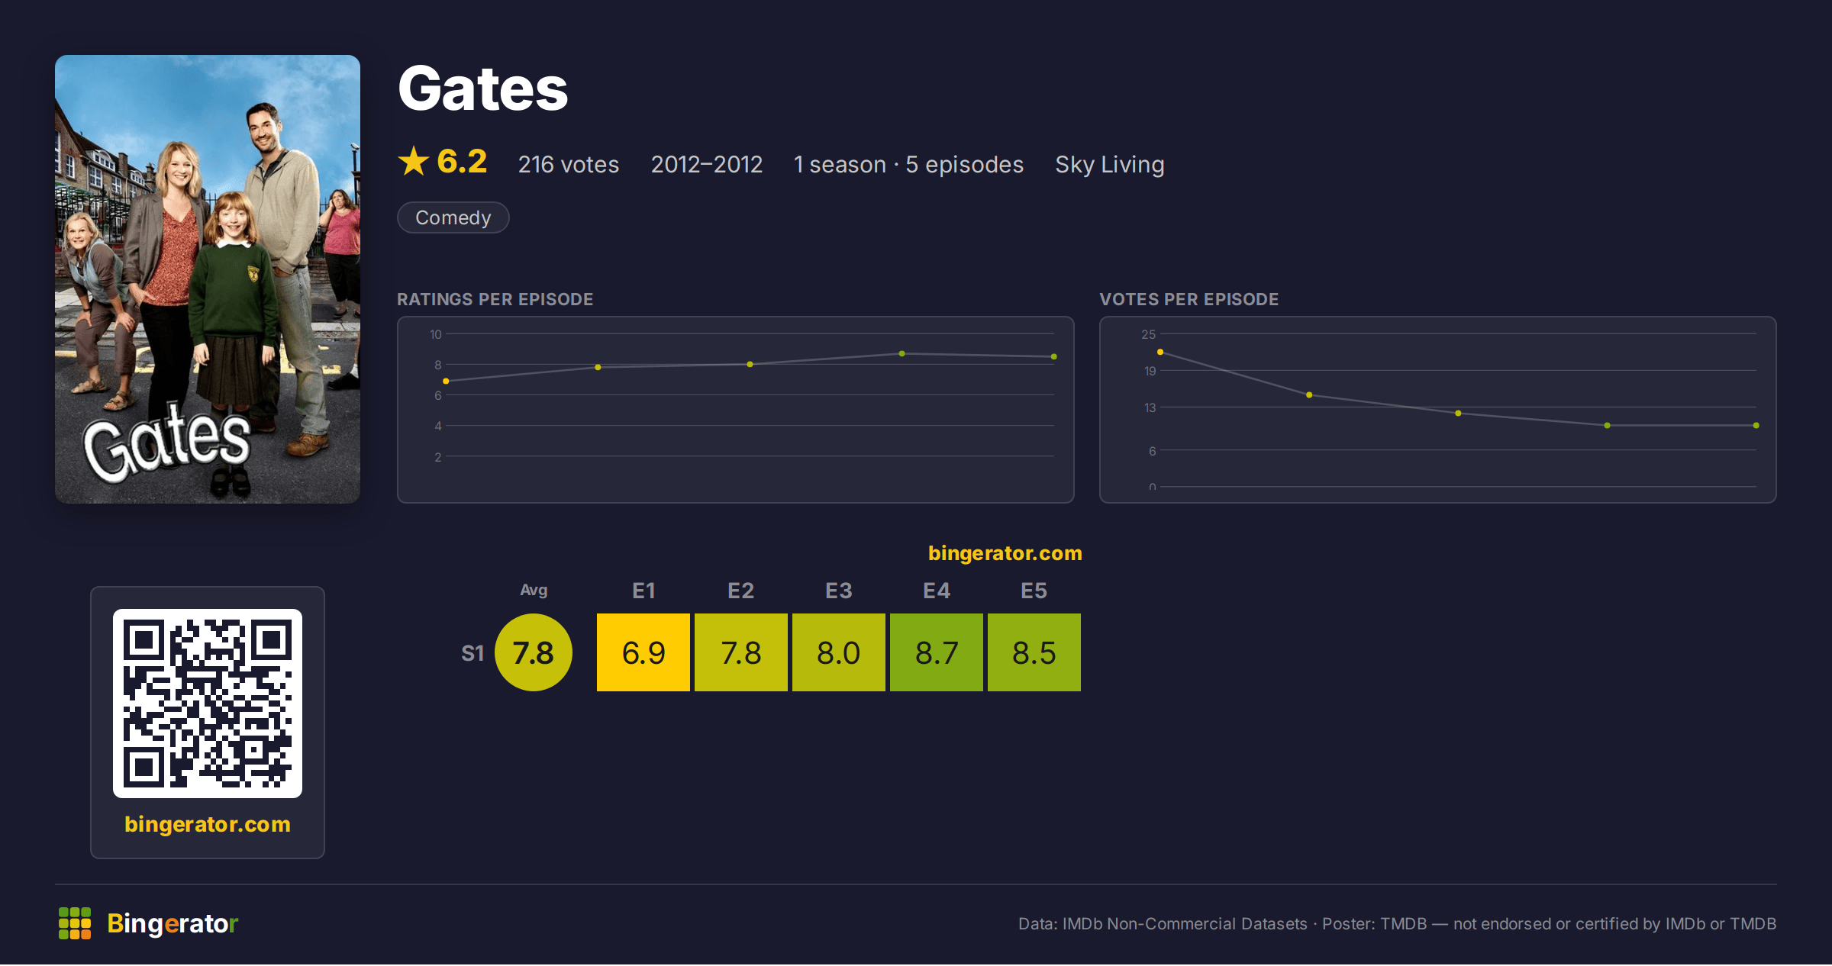Click the first point on votes chart
The height and width of the screenshot is (966, 1832).
1160,352
